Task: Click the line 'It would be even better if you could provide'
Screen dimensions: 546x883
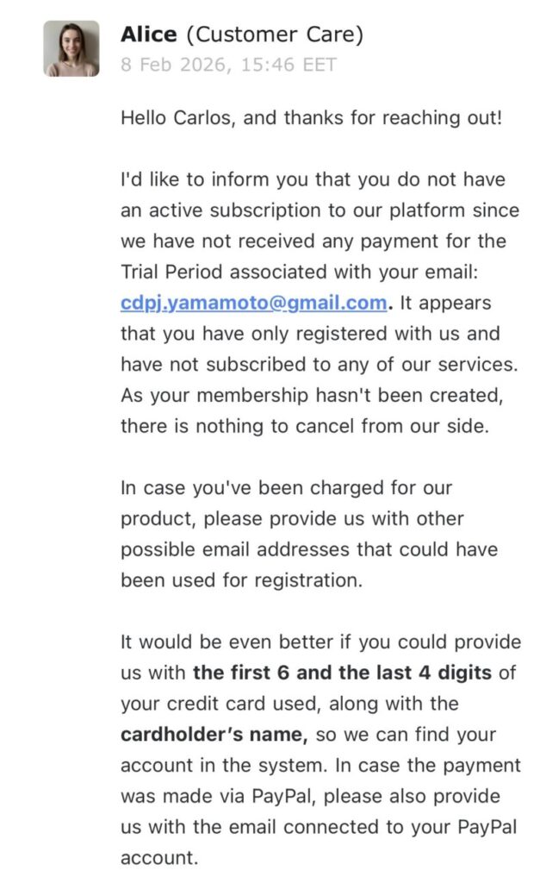Action: 320,642
